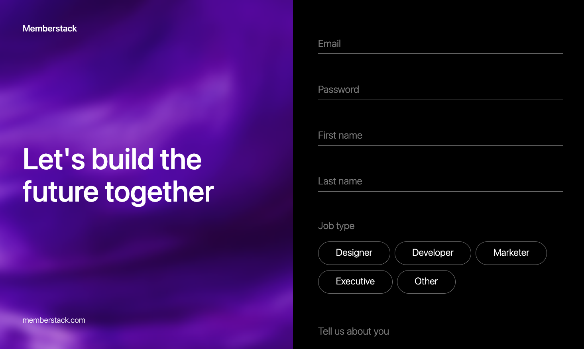
Task: Pick Marketer under Job type
Action: click(x=511, y=253)
